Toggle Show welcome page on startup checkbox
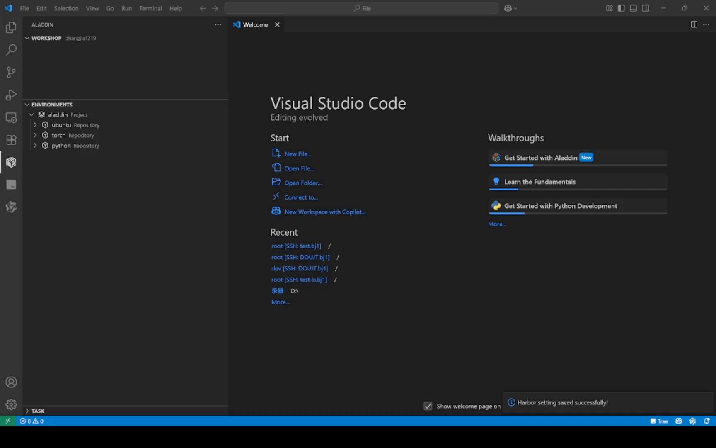 pos(428,406)
